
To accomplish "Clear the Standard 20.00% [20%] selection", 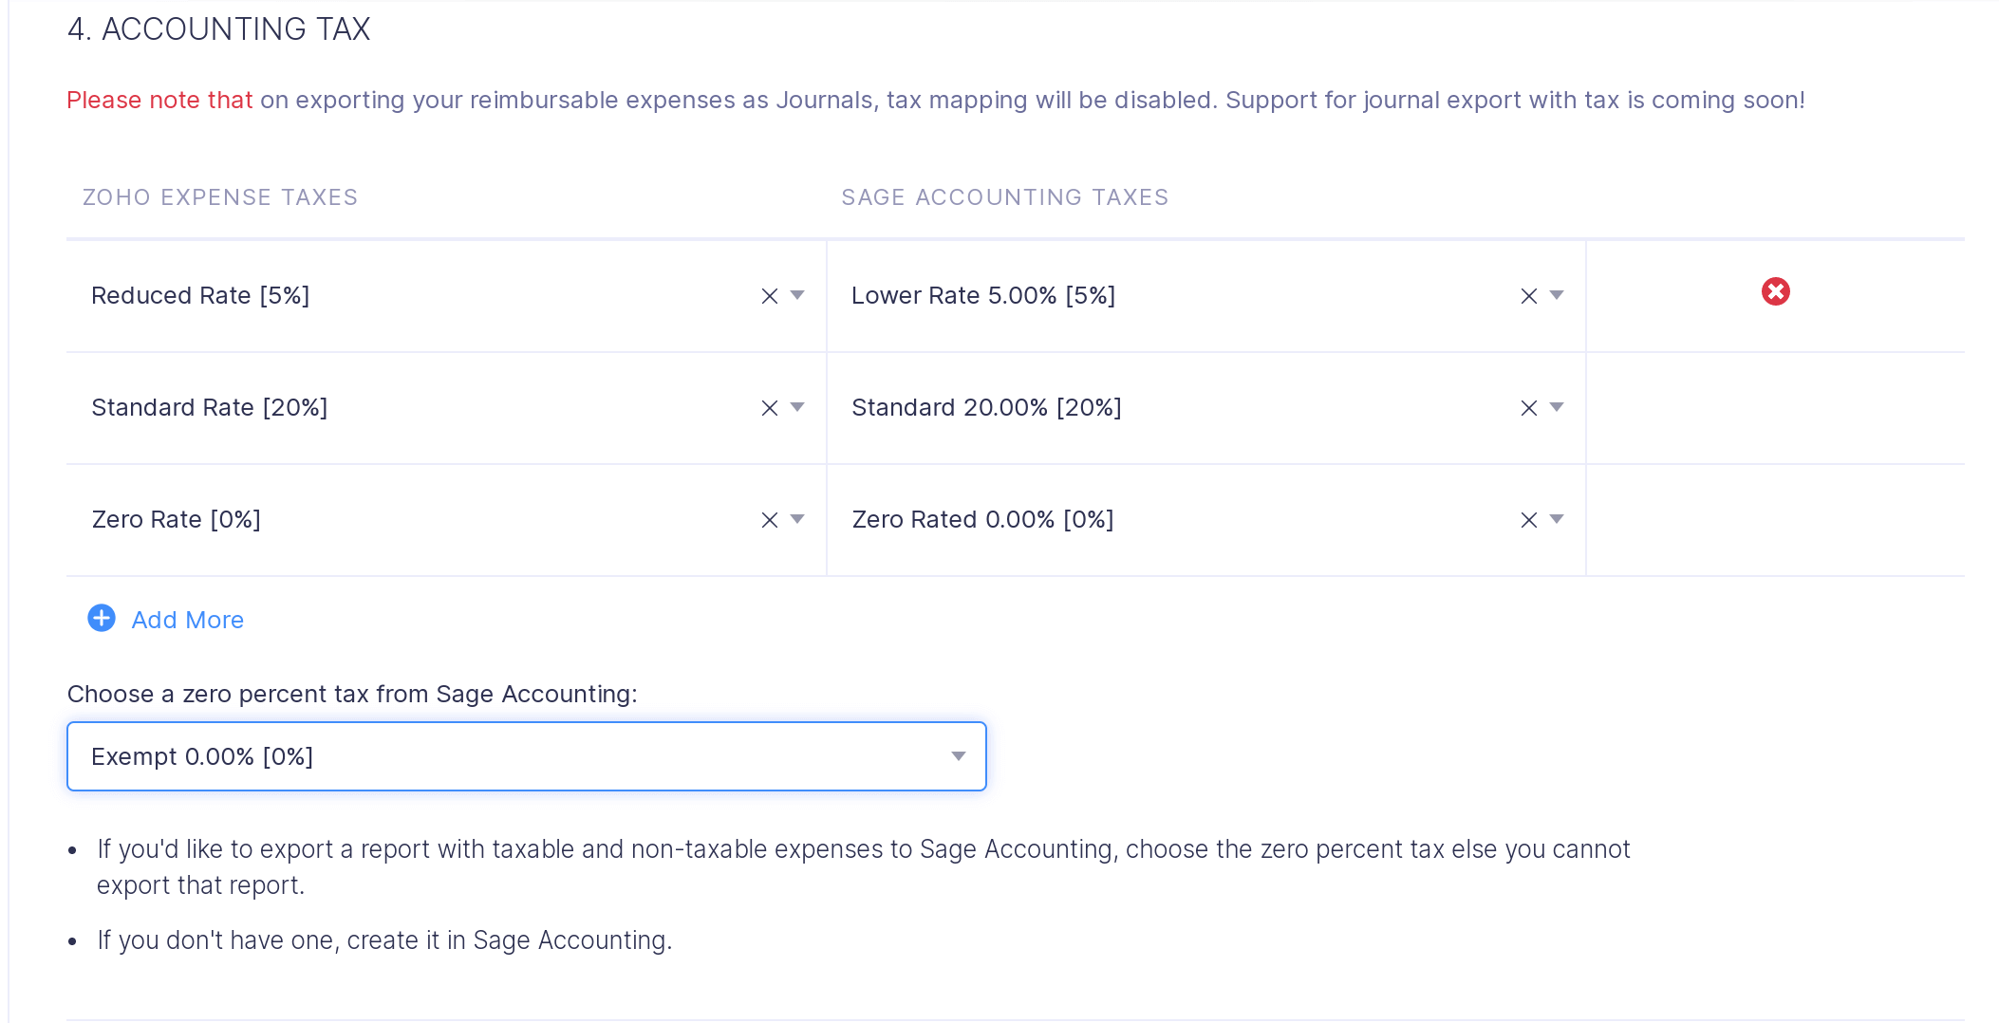I will 1528,407.
